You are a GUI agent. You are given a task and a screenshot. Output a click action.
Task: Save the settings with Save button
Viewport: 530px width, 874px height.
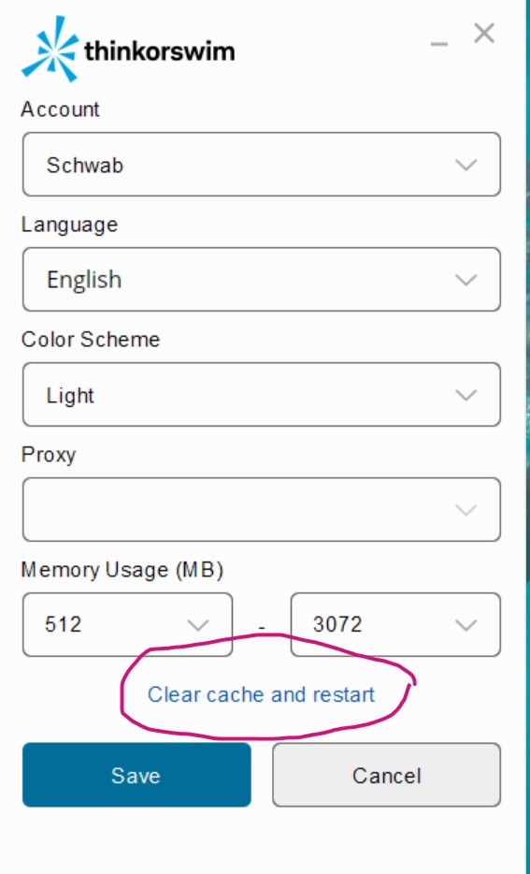136,775
